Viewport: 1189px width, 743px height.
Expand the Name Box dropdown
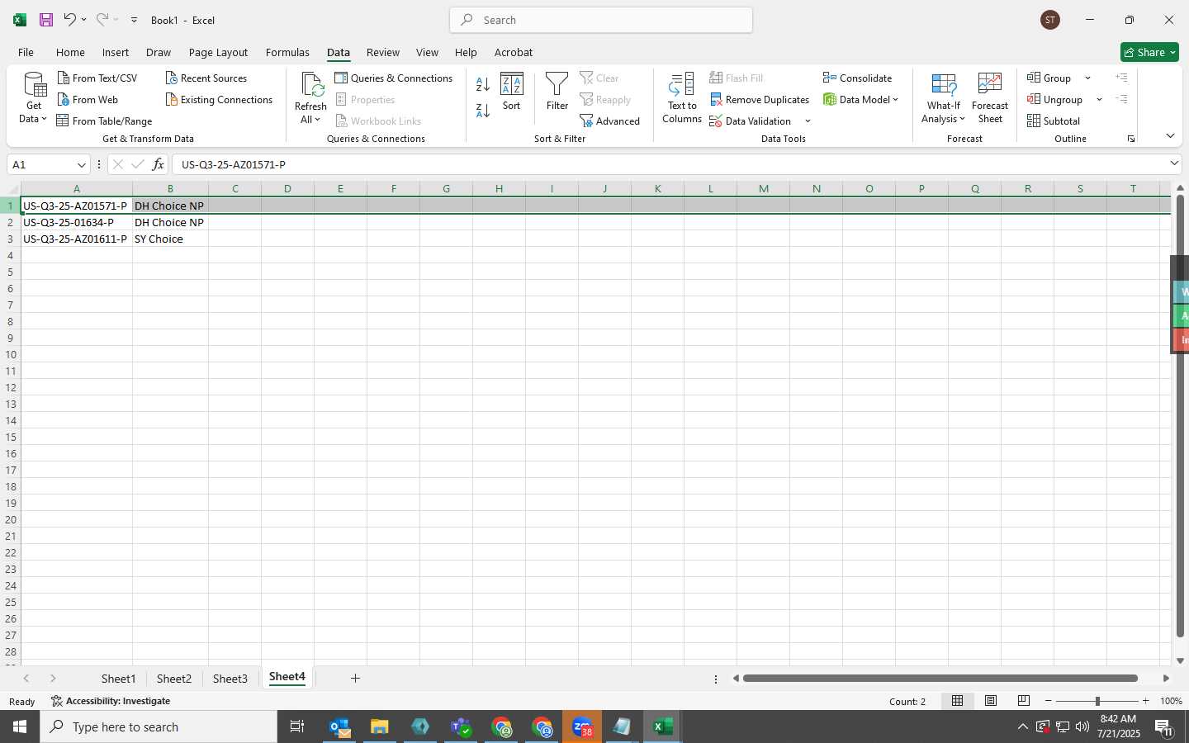(81, 164)
